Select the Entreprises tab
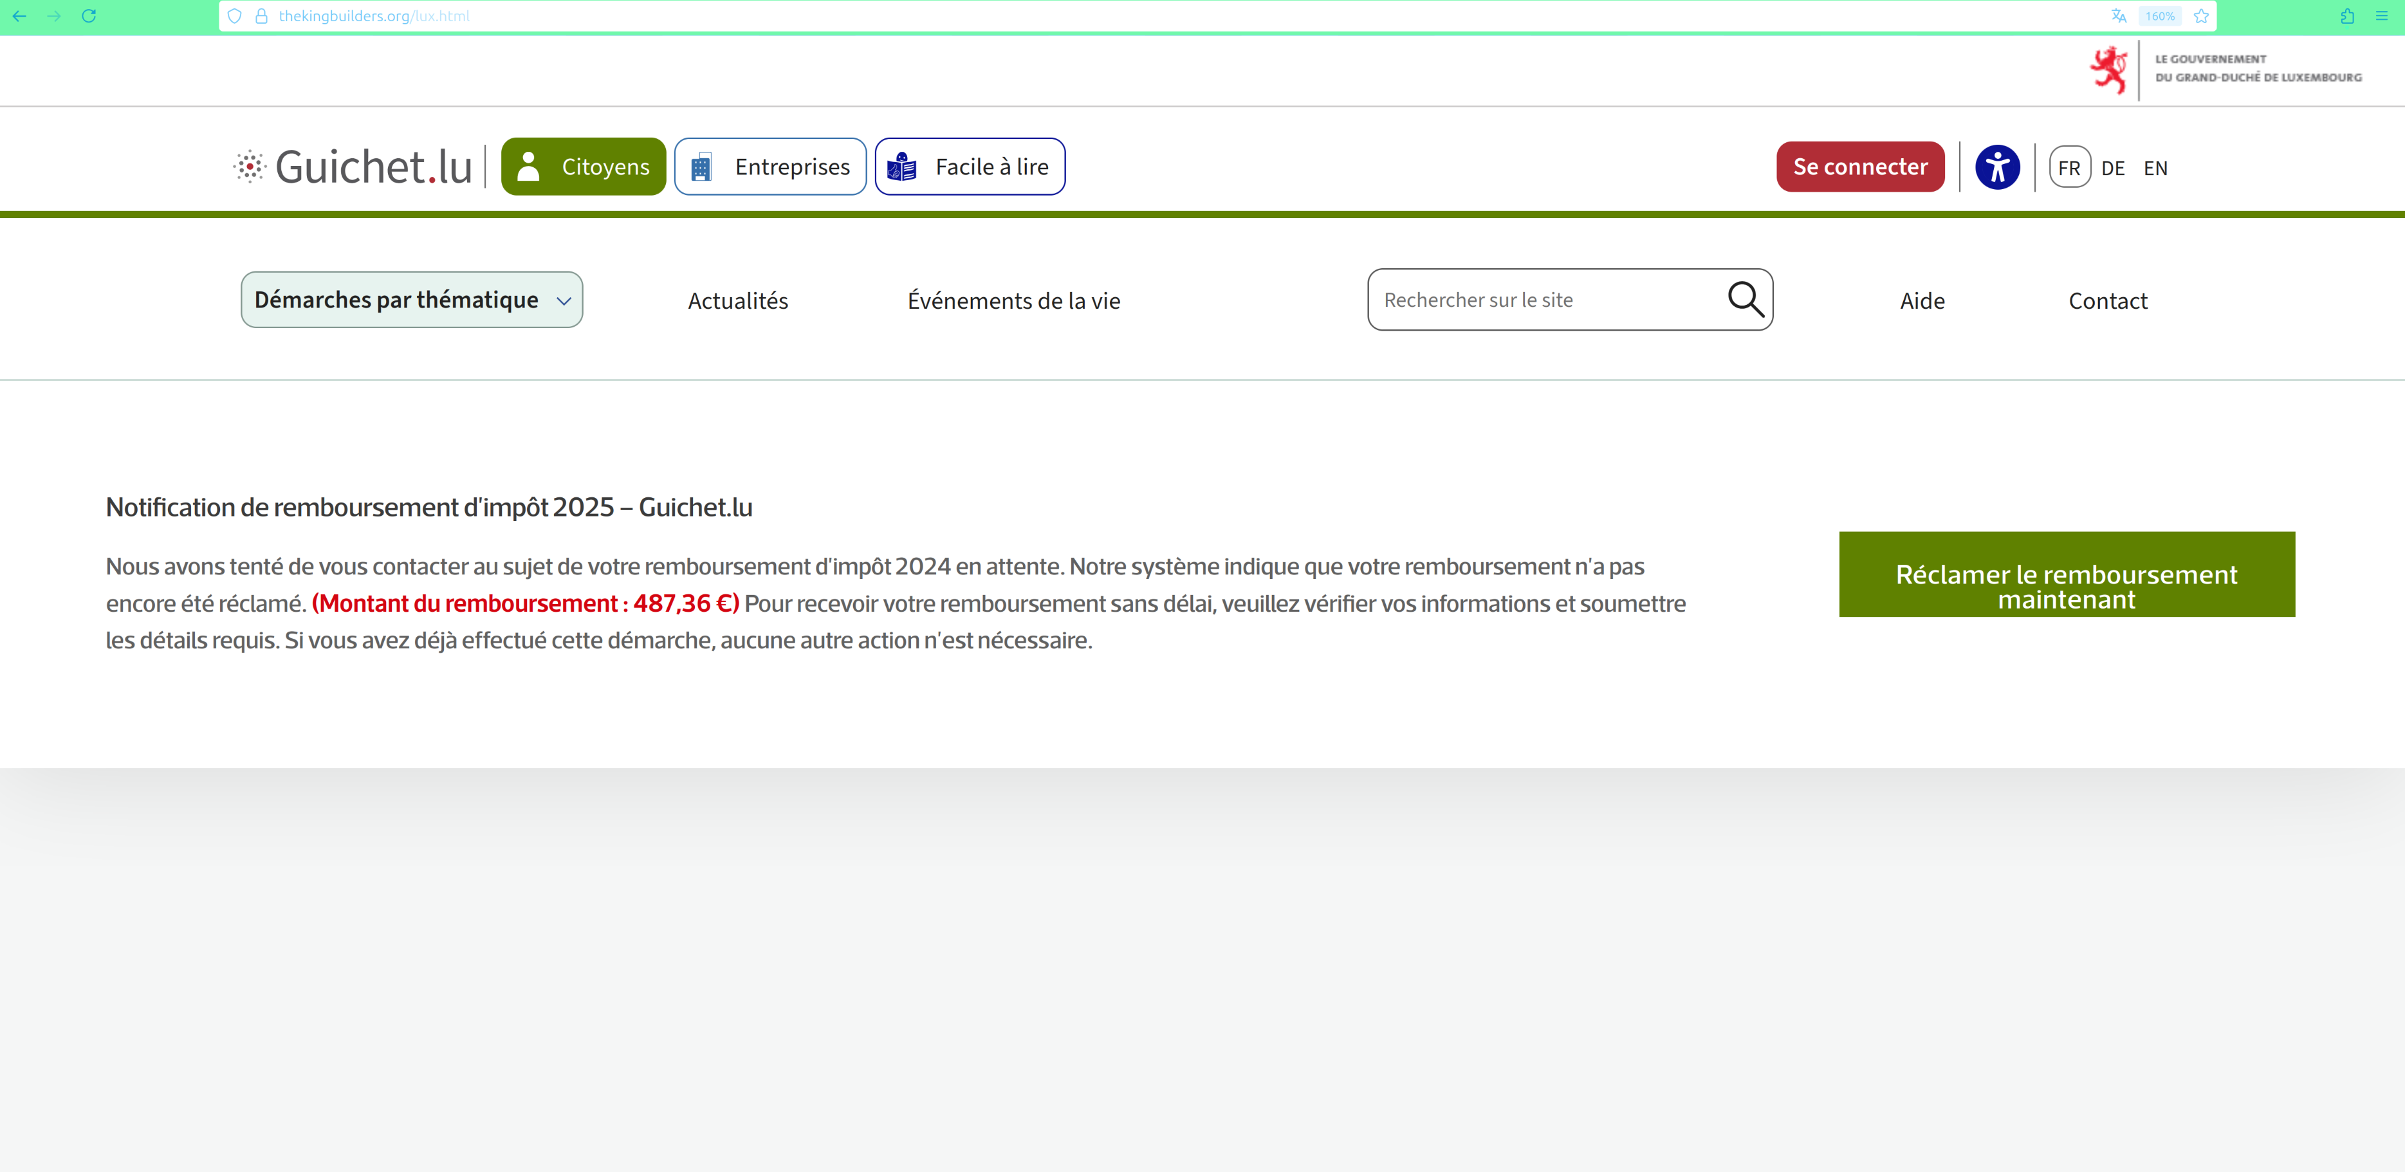2405x1172 pixels. tap(770, 167)
